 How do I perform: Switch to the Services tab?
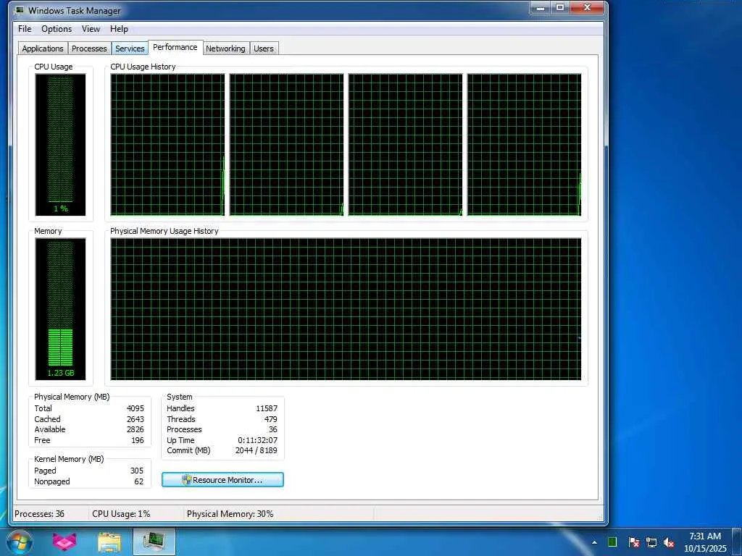(130, 49)
